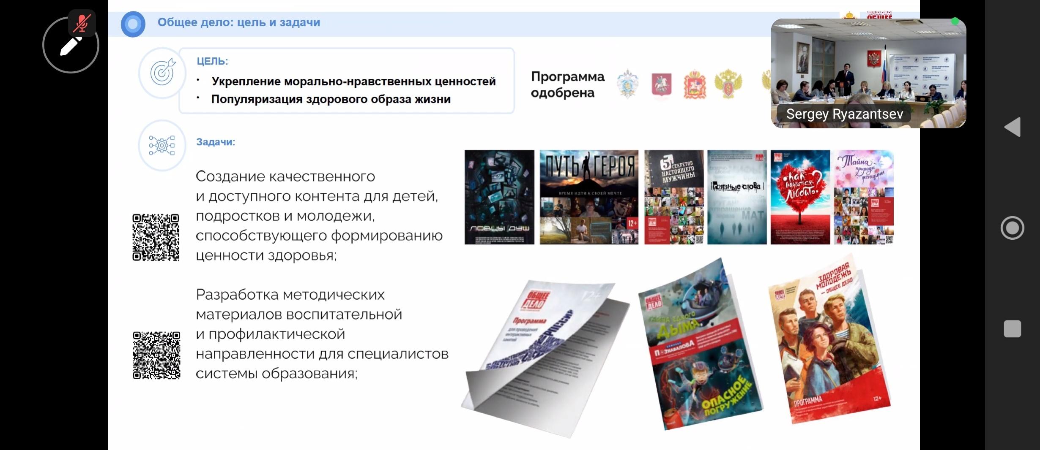Viewport: 1040px width, 450px height.
Task: Tap the annotation pen button
Action: pos(71,45)
